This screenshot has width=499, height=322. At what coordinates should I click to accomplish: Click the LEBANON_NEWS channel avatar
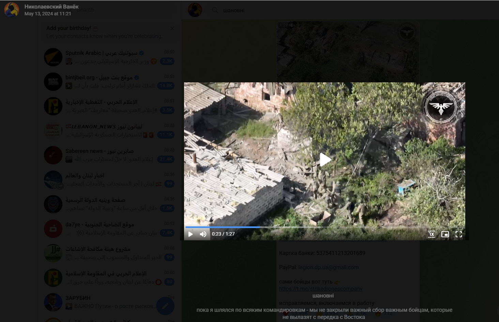[x=53, y=131]
